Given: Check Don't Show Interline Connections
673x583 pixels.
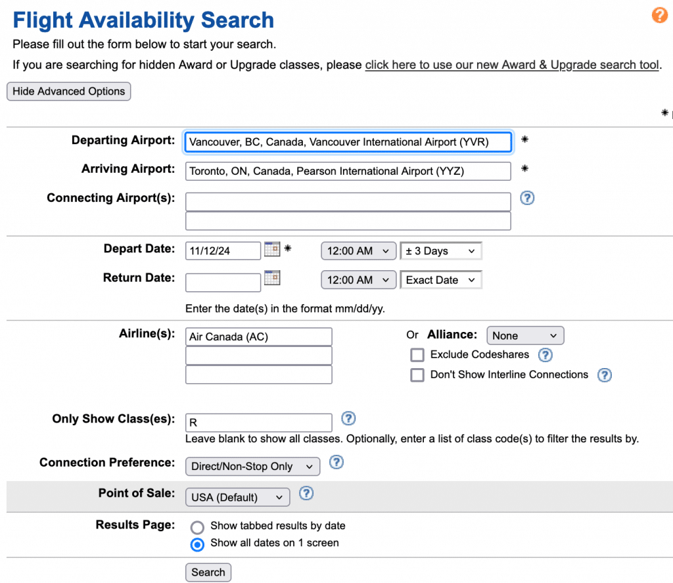Looking at the screenshot, I should [417, 375].
